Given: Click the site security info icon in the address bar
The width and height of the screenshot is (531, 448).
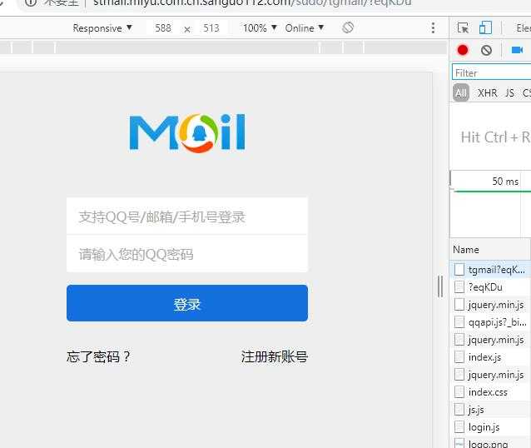Looking at the screenshot, I should 31,2.
